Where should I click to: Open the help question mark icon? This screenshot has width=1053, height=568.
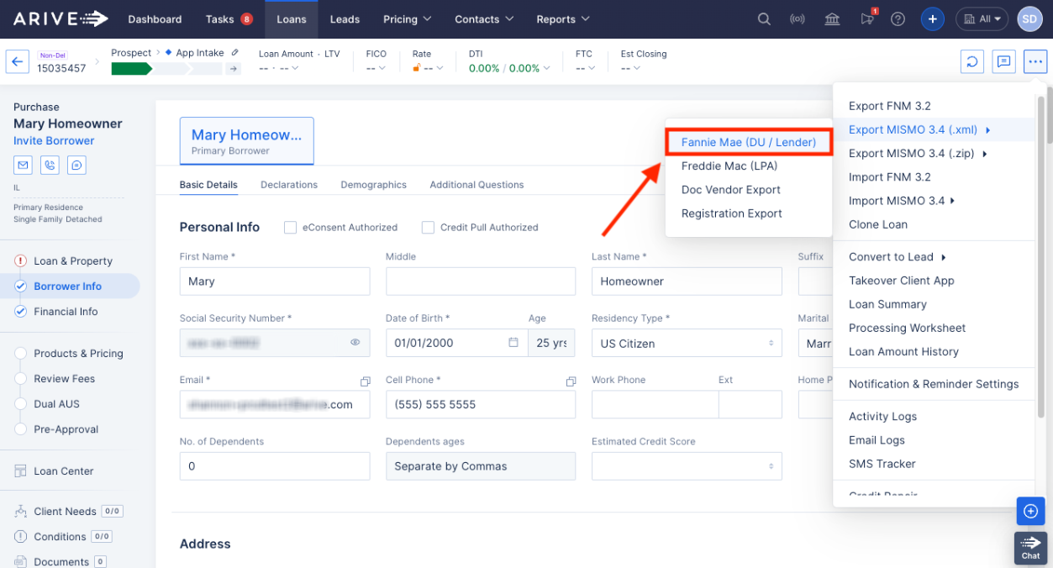click(898, 19)
